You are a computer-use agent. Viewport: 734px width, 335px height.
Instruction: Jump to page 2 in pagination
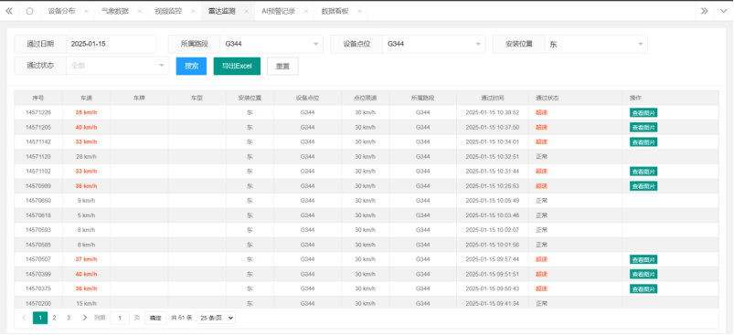(54, 318)
